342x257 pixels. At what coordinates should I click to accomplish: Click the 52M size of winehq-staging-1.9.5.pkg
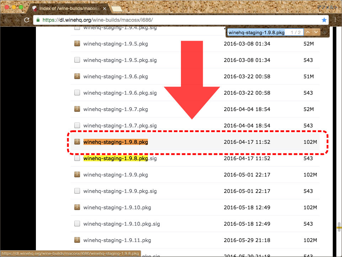click(309, 44)
